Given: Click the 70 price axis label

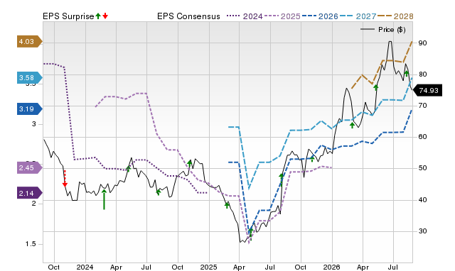Looking at the screenshot, I should coord(422,106).
